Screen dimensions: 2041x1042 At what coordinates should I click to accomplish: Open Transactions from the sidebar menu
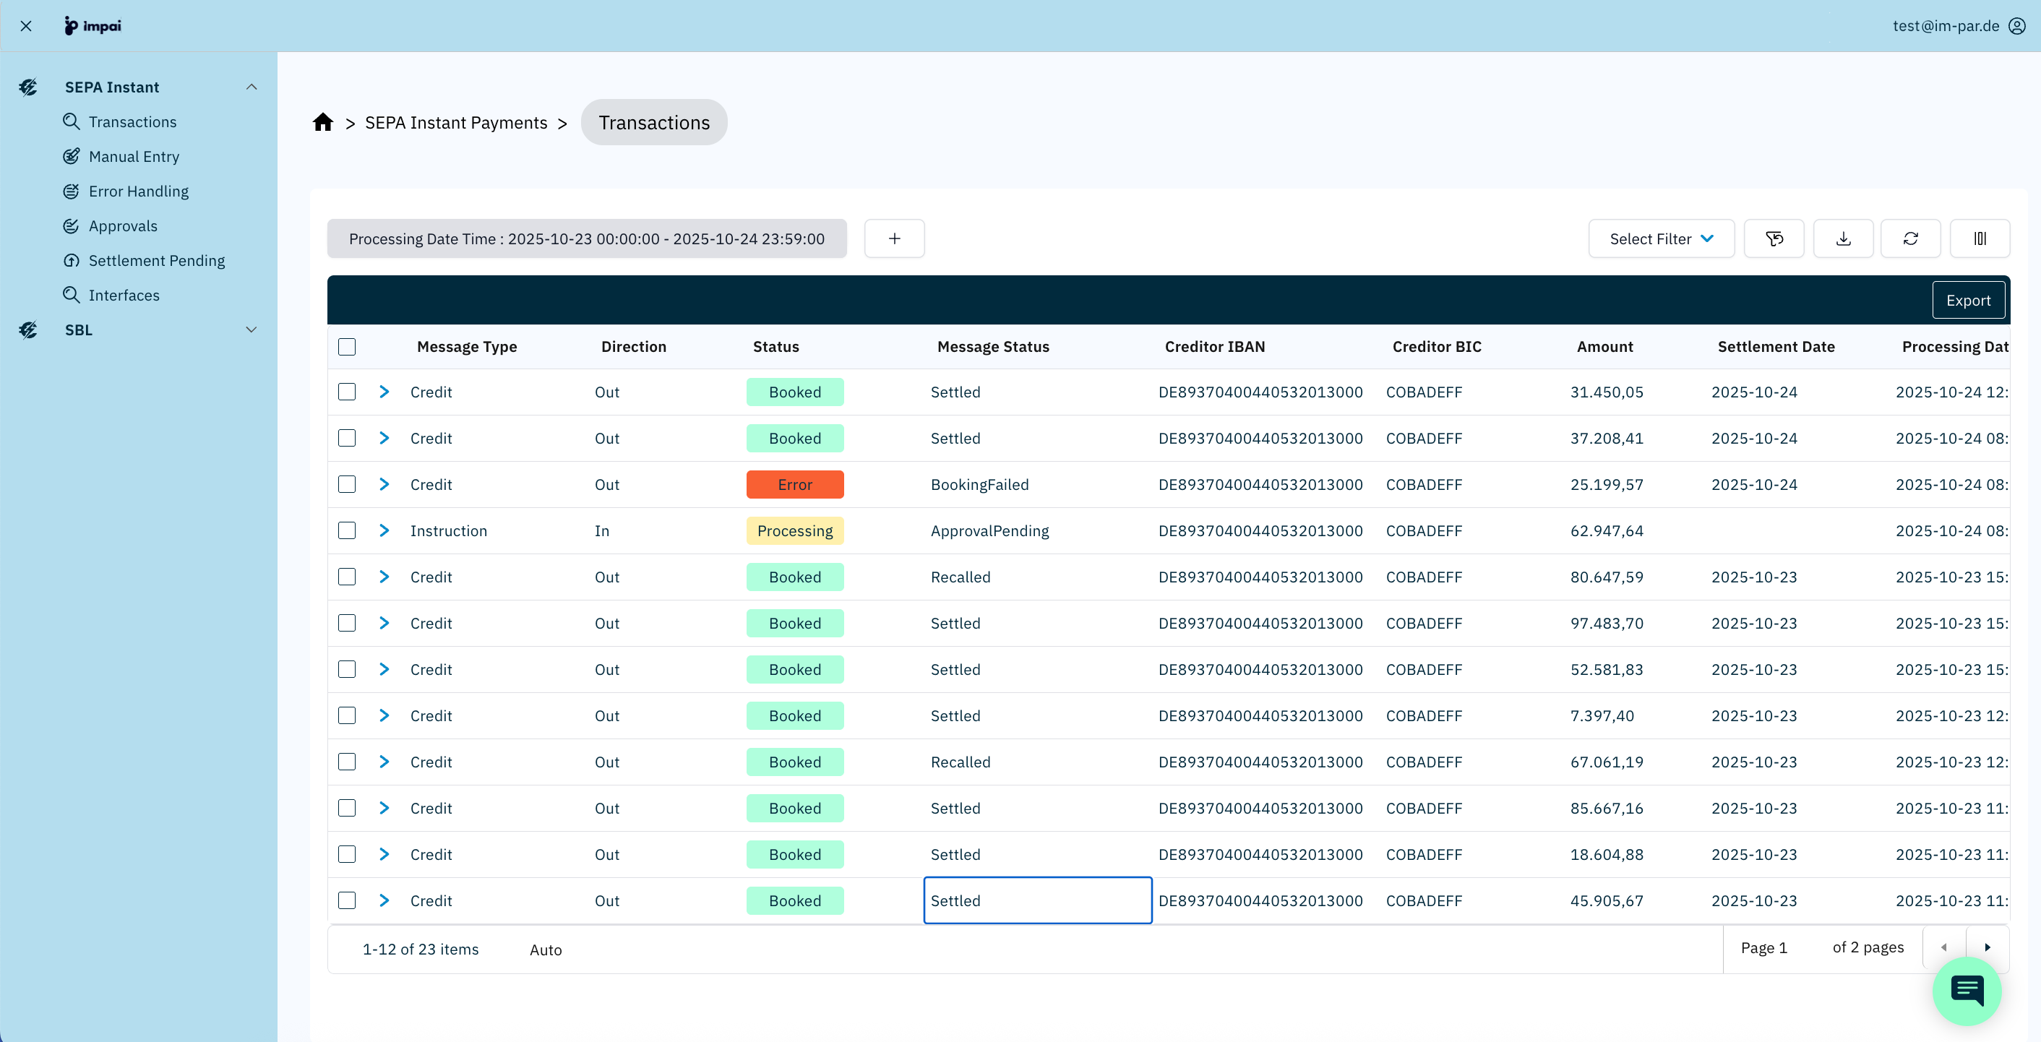point(132,121)
